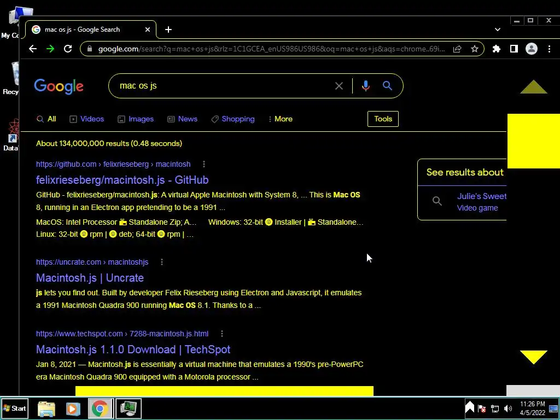The image size is (560, 420).
Task: Start voice search with the microphone icon
Action: point(365,86)
